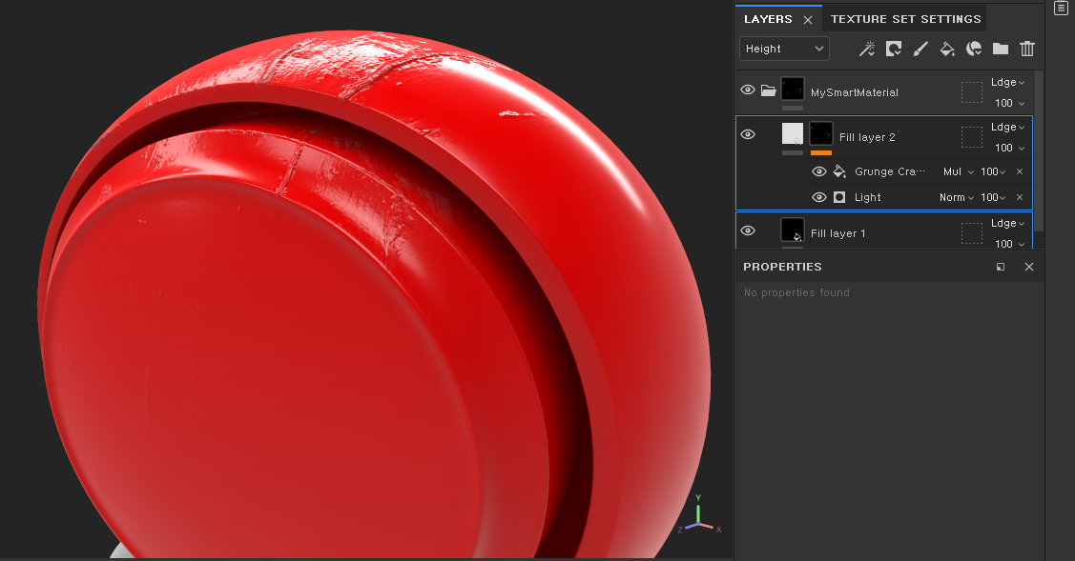Select Fill layer 2 black mask thumbnail
The width and height of the screenshot is (1075, 561).
[820, 133]
